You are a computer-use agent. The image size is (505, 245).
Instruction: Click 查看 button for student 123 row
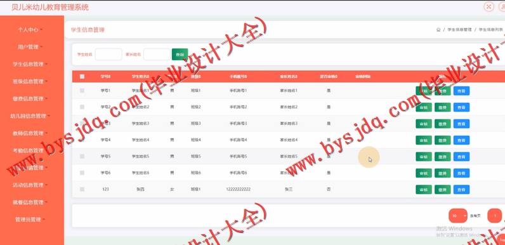[461, 190]
